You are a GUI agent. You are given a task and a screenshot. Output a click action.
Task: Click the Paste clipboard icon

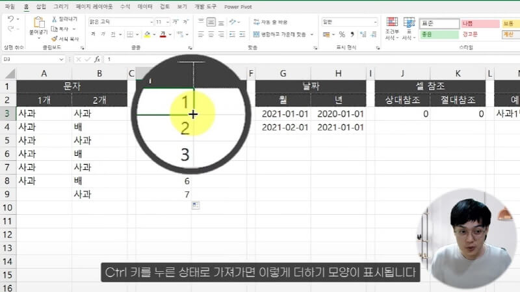(39, 22)
